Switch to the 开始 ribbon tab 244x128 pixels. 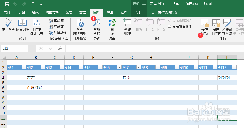(x=22, y=12)
